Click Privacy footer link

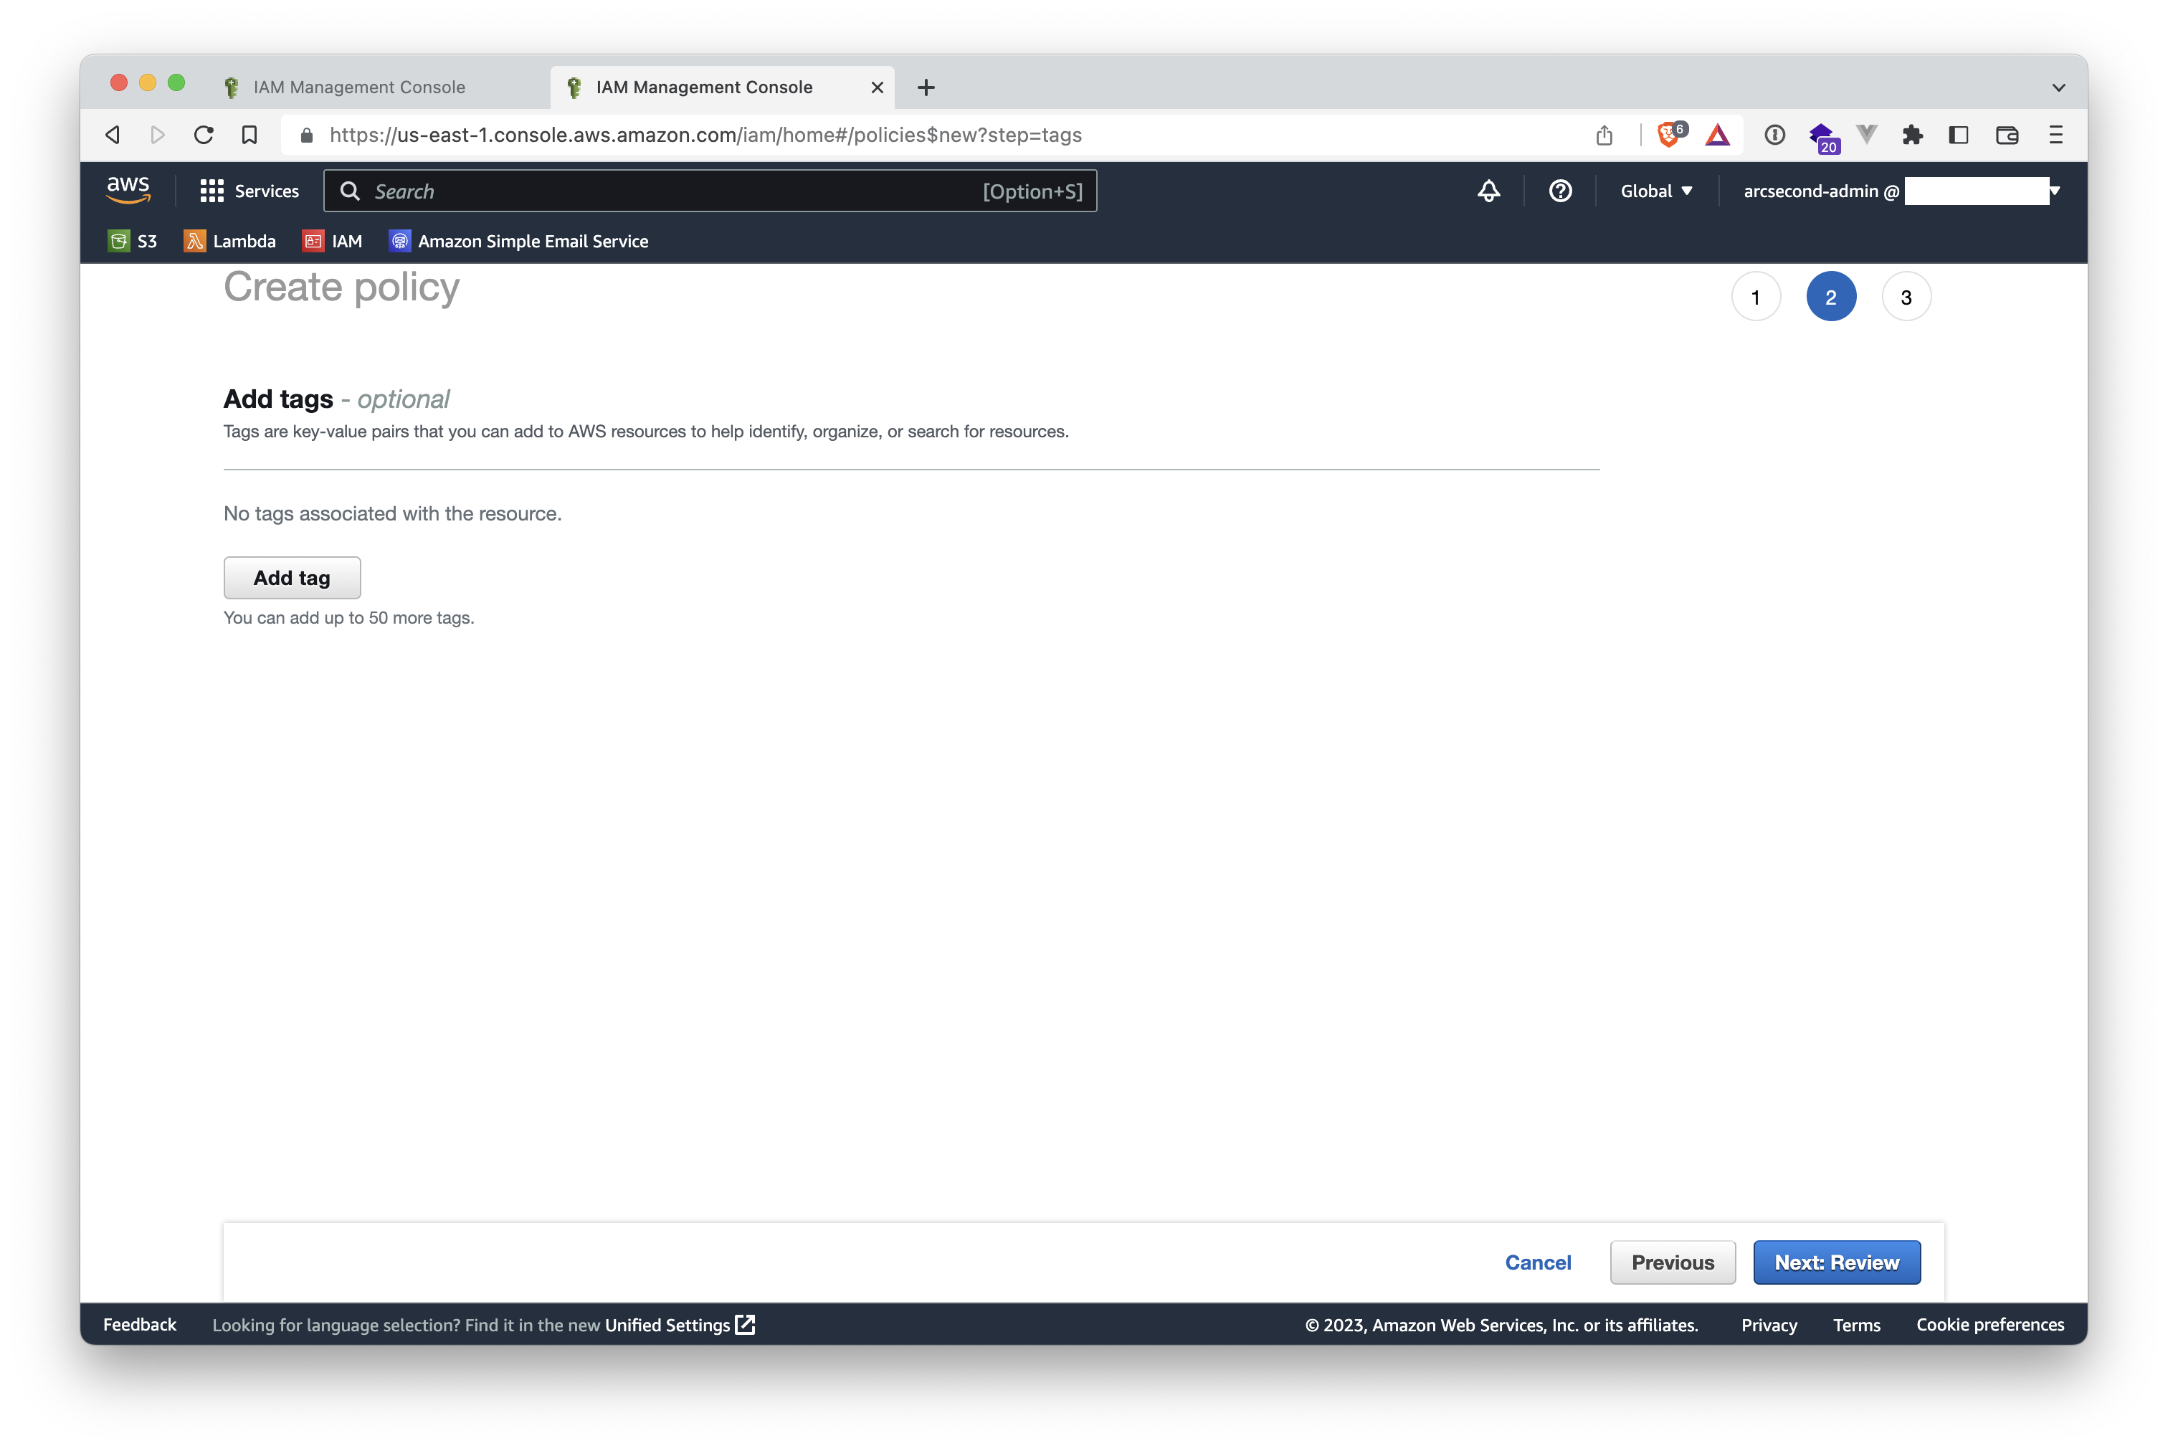(1768, 1323)
